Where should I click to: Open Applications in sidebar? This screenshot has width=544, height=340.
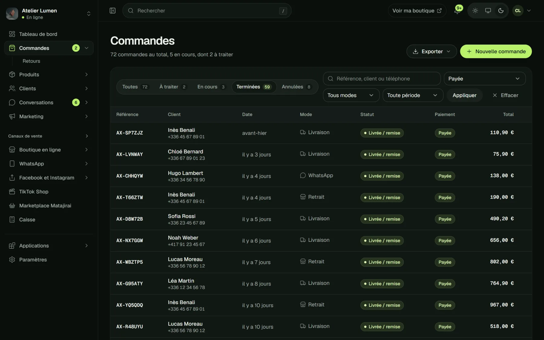(49, 246)
